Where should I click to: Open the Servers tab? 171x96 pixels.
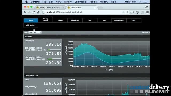tap(60, 21)
